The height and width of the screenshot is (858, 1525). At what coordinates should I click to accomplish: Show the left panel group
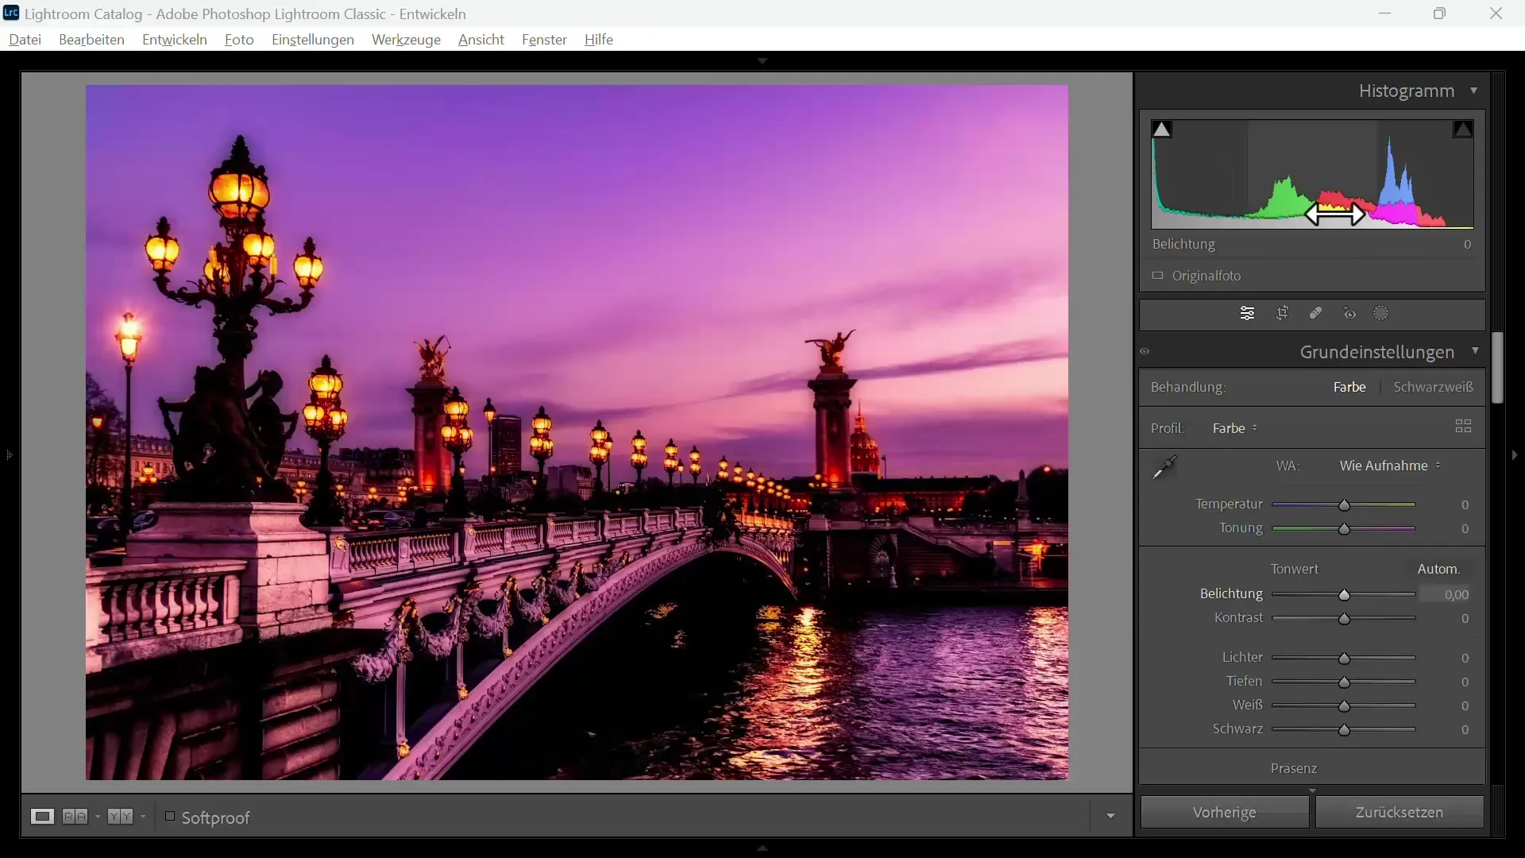tap(9, 455)
